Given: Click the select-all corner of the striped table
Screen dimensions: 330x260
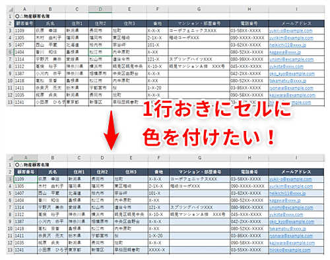Looking at the screenshot, I should [x=10, y=157].
